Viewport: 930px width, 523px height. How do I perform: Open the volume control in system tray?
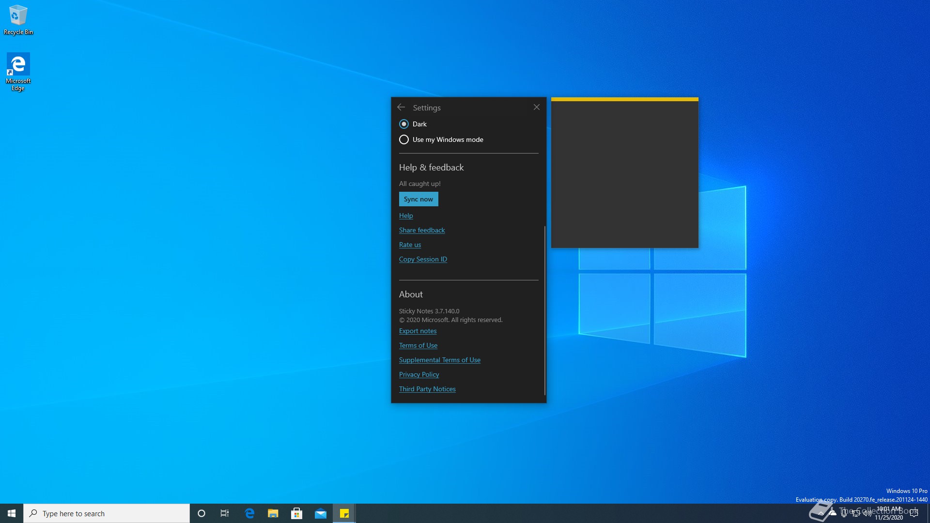[867, 513]
